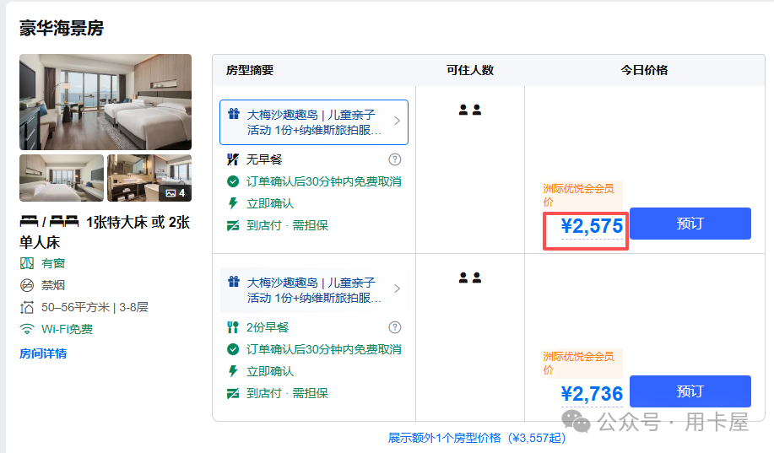Click green checkmark in the 2份早餐 rate
Screen dimensions: 774x453
233,349
